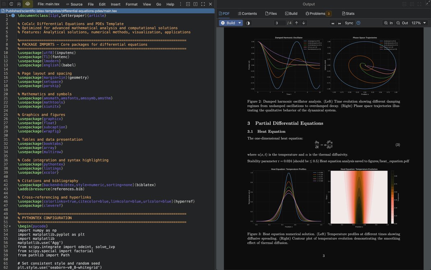Jump back with the left double-arrow icon
Image resolution: width=431 pixels, height=270 pixels.
coord(333,23)
